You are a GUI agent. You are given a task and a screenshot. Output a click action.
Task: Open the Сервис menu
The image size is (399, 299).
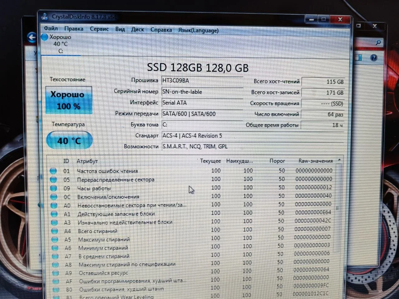pyautogui.click(x=99, y=29)
